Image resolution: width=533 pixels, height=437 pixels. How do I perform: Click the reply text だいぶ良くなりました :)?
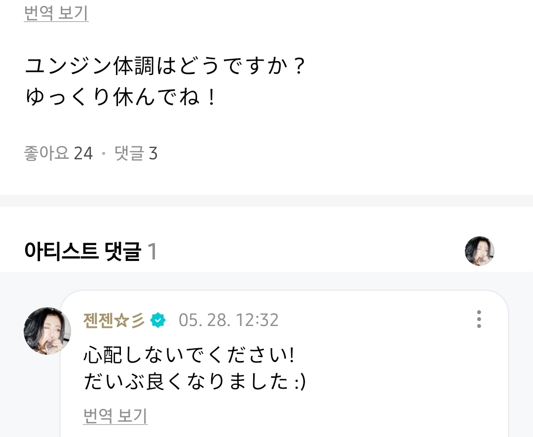click(x=195, y=381)
